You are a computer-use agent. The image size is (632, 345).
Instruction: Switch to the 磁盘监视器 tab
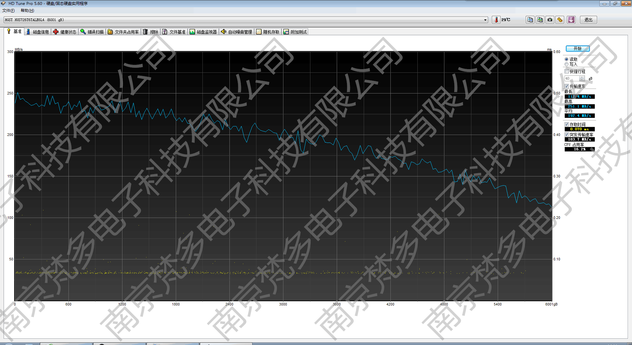[x=203, y=32]
